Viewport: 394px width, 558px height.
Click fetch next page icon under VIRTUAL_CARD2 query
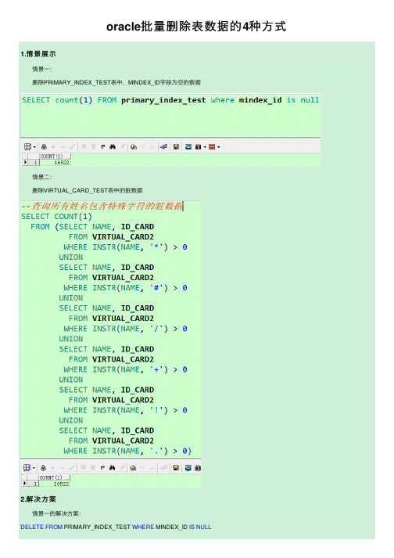[83, 468]
